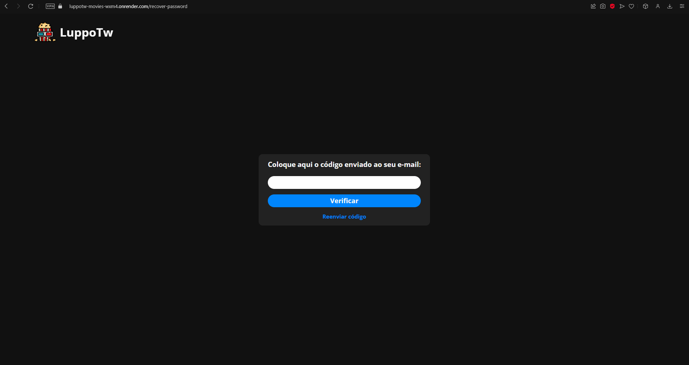Toggle the red ad-block shield protection

coord(612,6)
